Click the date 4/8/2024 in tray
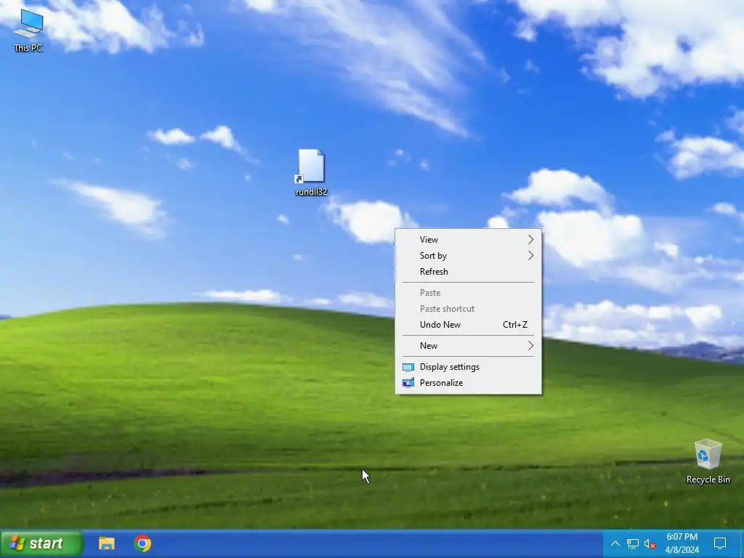 682,550
